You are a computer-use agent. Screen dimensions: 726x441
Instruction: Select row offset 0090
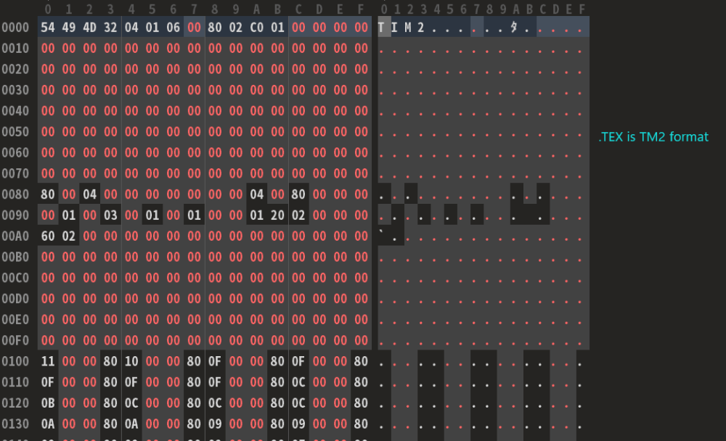pyautogui.click(x=15, y=215)
